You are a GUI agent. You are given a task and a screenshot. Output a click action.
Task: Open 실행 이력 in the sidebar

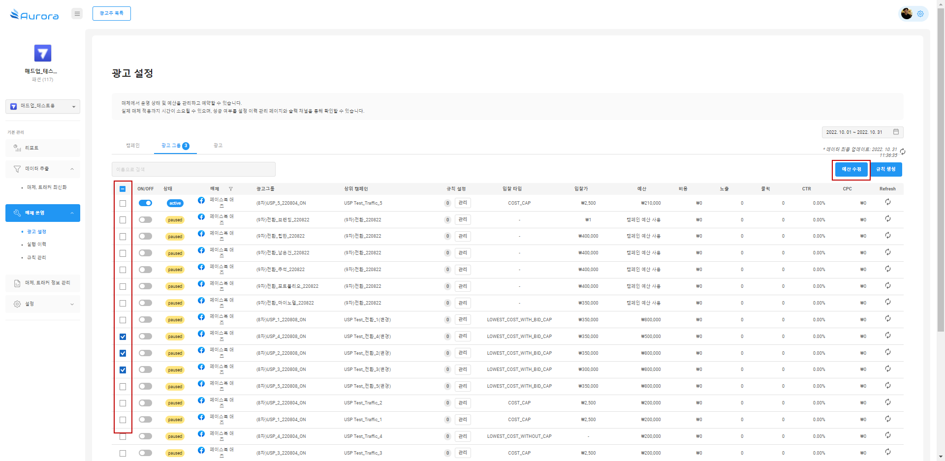(x=36, y=245)
